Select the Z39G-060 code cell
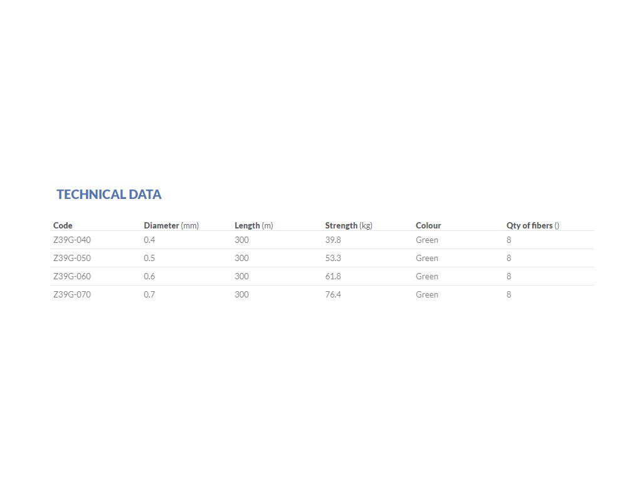This screenshot has height=482, width=642. click(72, 276)
